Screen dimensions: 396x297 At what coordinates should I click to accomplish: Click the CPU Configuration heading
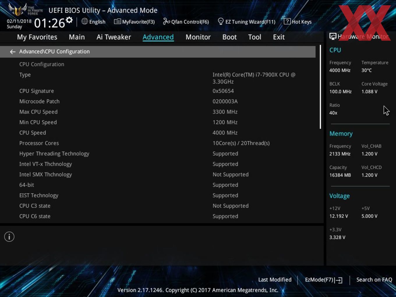click(x=42, y=64)
